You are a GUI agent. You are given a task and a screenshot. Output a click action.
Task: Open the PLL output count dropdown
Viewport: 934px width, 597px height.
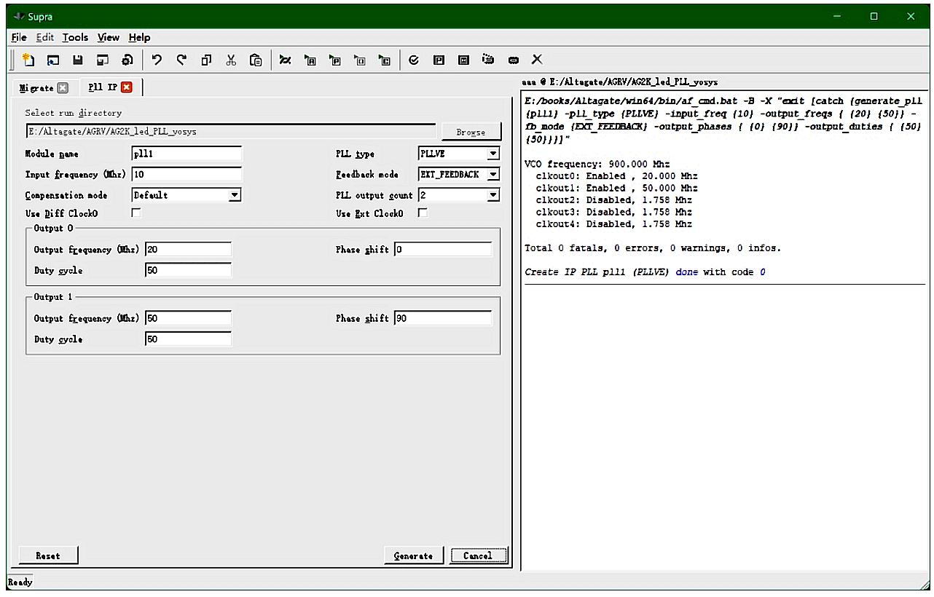[x=493, y=195]
